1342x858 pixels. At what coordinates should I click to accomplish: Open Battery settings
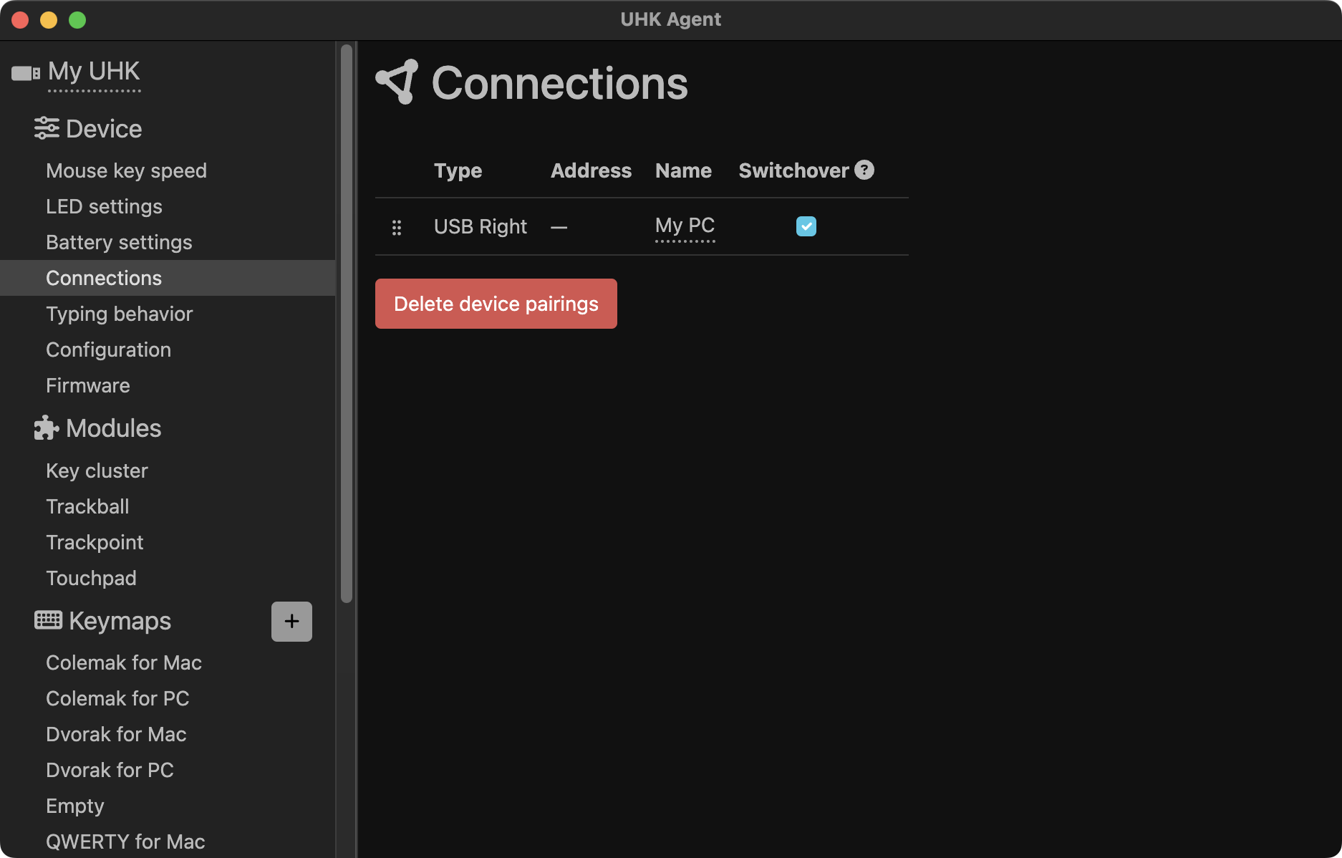coord(119,242)
